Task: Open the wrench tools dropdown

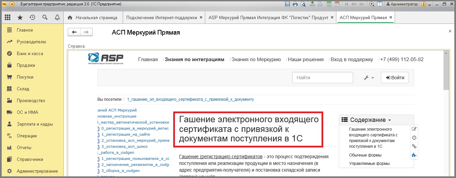Action: 369,78
